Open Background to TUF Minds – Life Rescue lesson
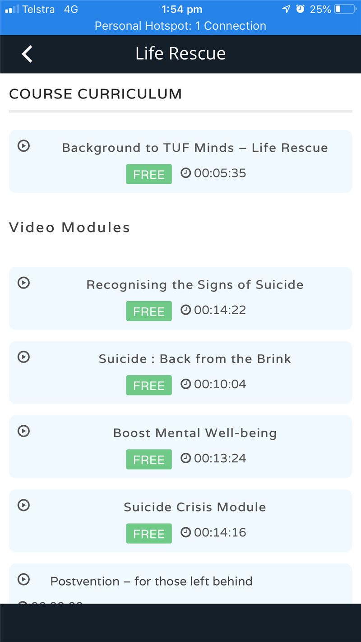 tap(195, 148)
